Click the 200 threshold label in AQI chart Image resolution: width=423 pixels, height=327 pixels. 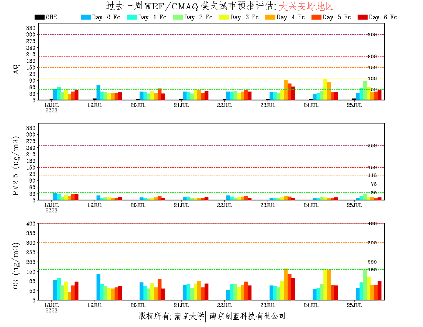coord(372,57)
